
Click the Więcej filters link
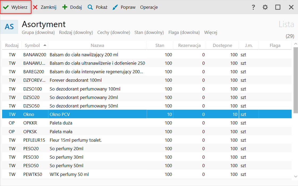pos(211,32)
